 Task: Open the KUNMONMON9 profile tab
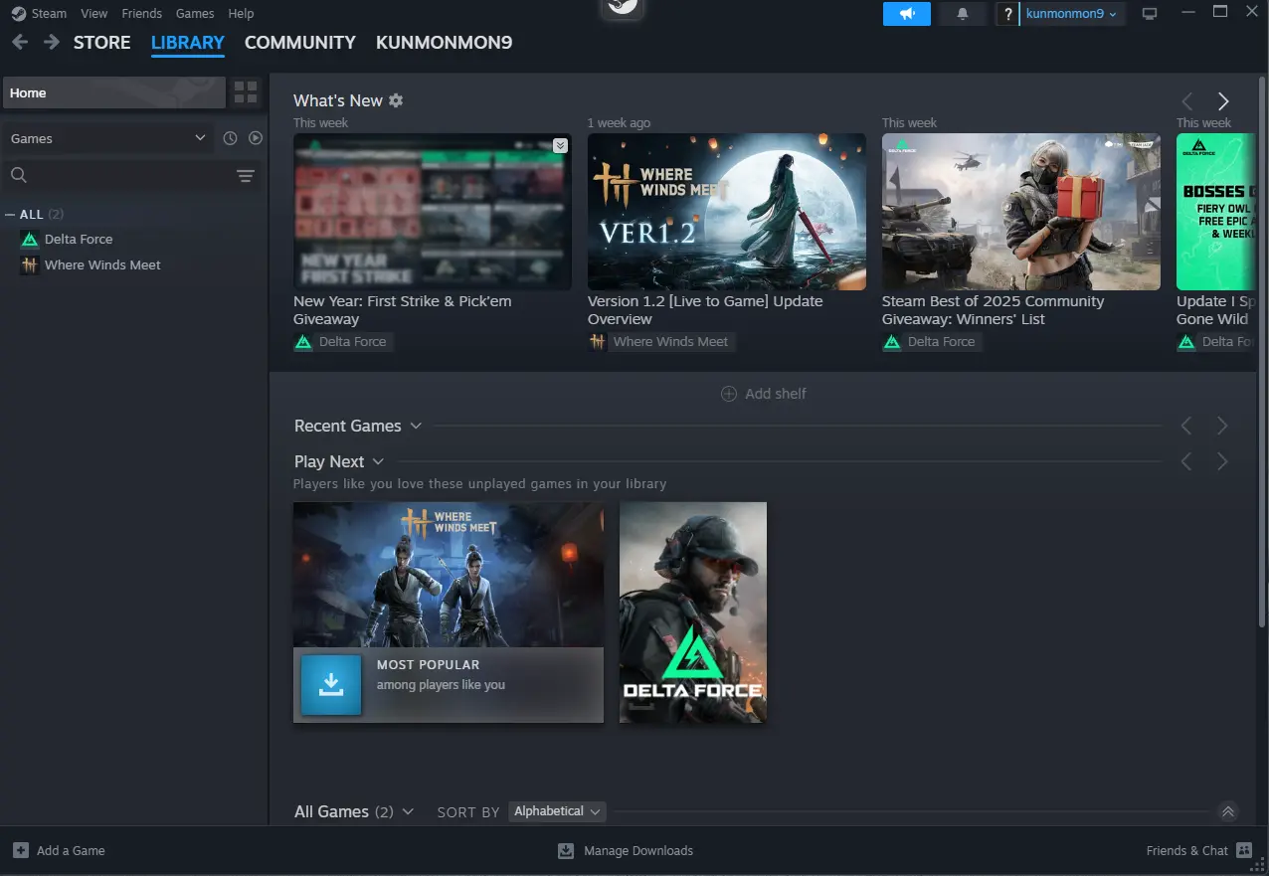coord(445,43)
